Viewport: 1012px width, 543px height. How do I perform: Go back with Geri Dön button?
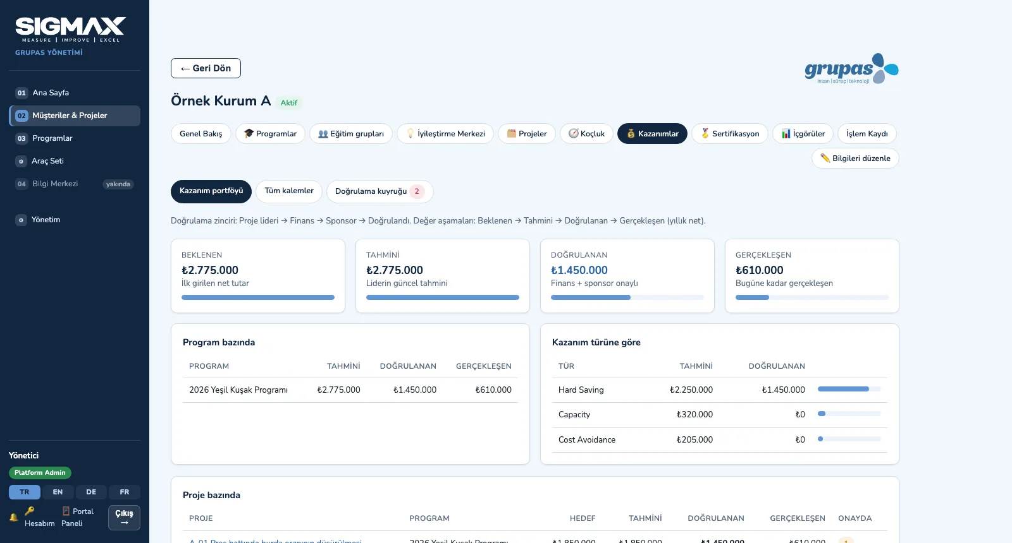point(206,68)
